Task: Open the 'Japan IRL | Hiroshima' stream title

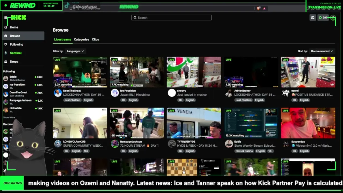Action: (x=135, y=95)
